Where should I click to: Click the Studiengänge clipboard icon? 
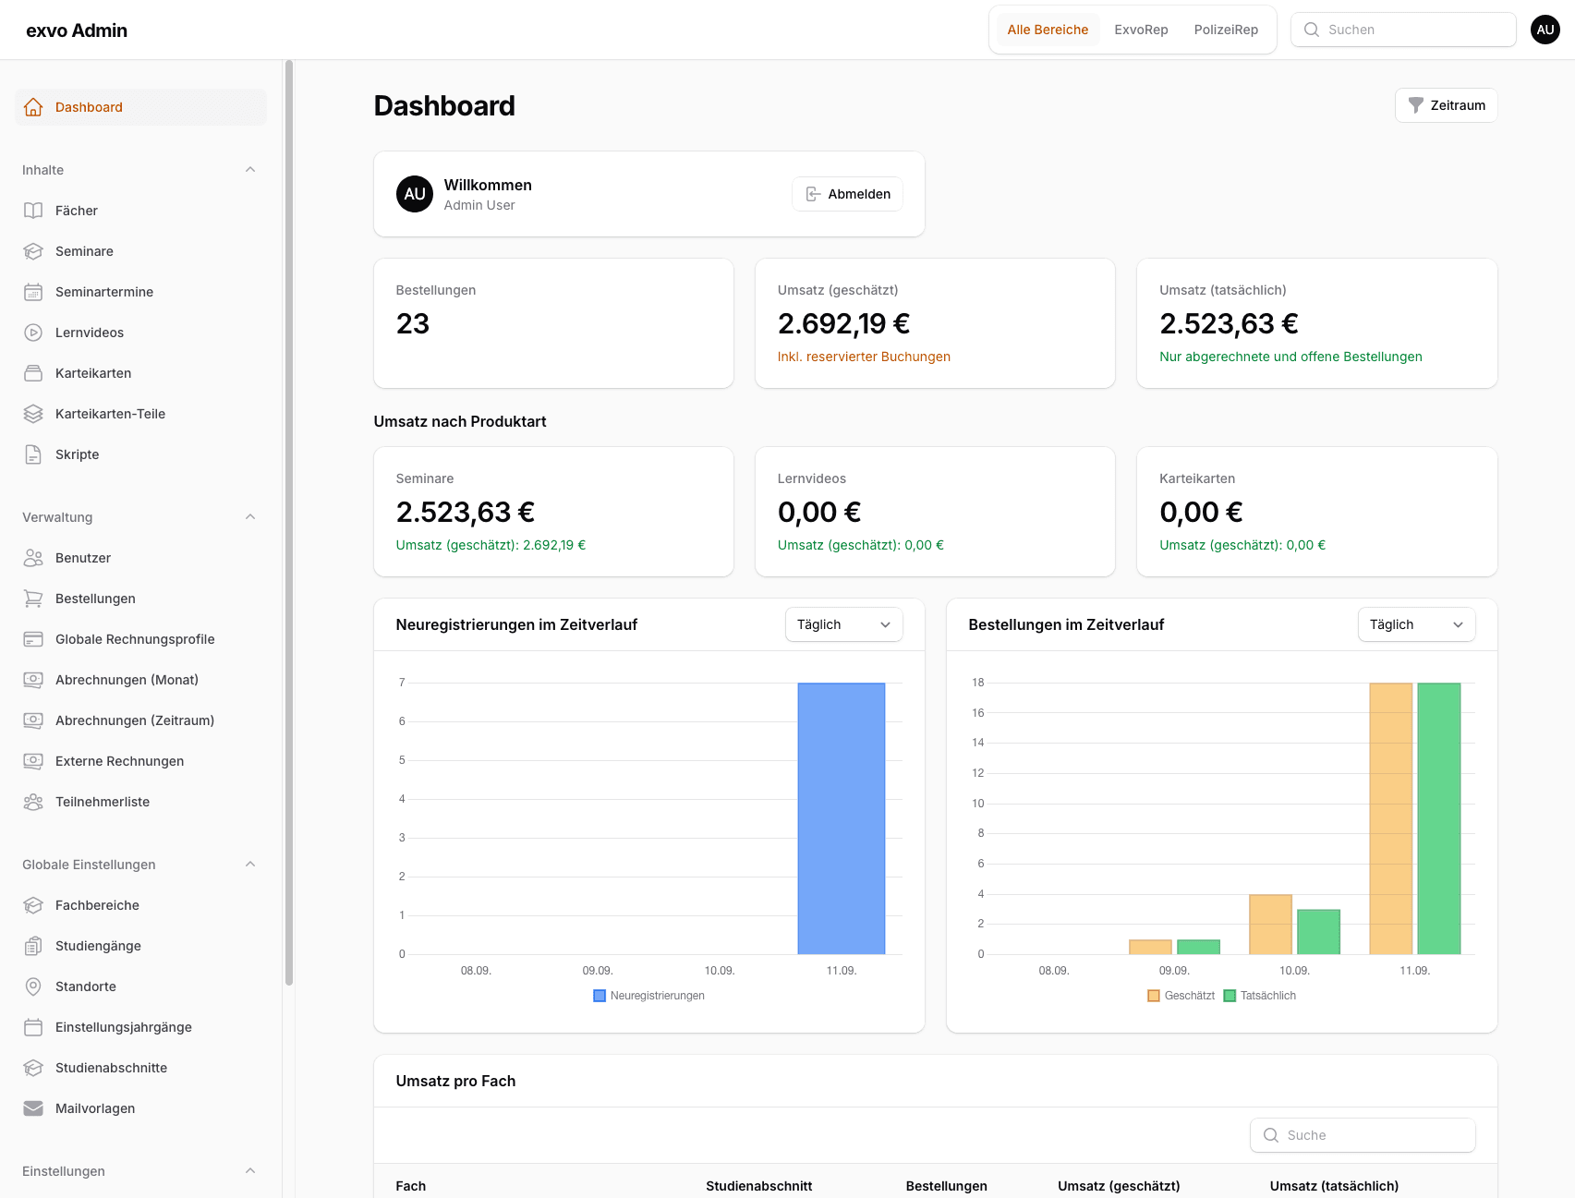click(x=33, y=946)
